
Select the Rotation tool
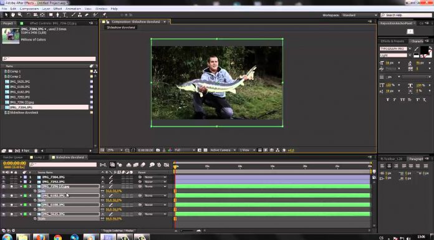(29, 15)
